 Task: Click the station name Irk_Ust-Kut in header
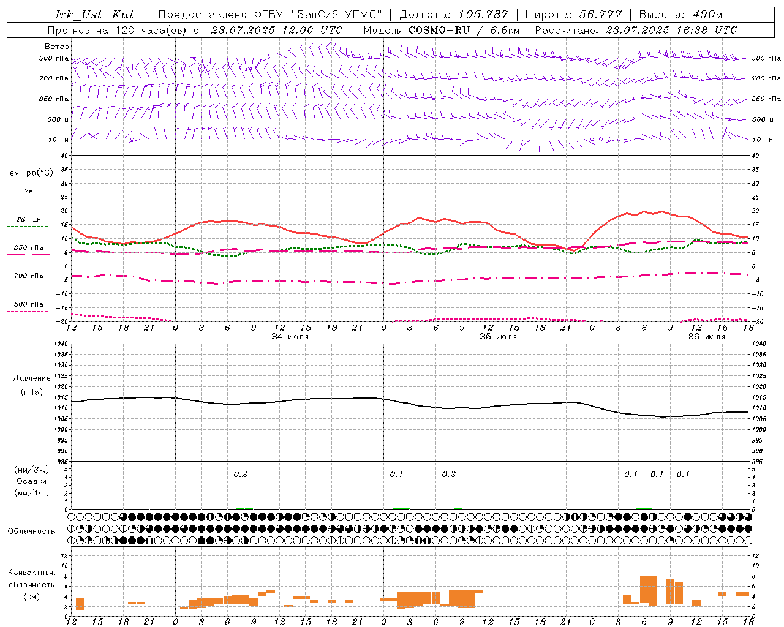[95, 15]
